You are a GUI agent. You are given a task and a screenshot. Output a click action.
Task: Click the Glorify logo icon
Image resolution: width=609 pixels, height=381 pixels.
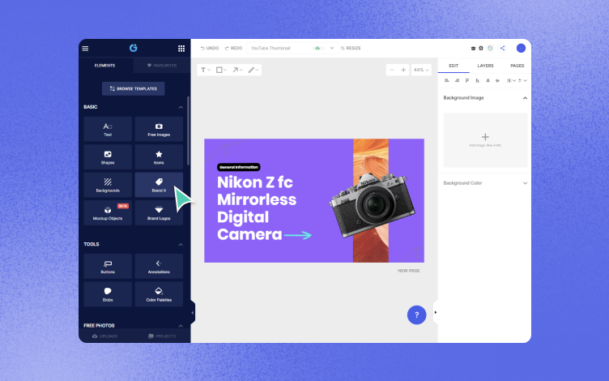[x=133, y=48]
